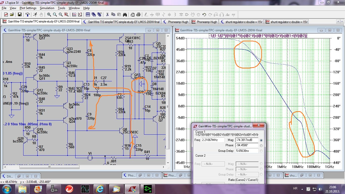Open the File menu
The height and width of the screenshot is (194, 345).
point(4,8)
